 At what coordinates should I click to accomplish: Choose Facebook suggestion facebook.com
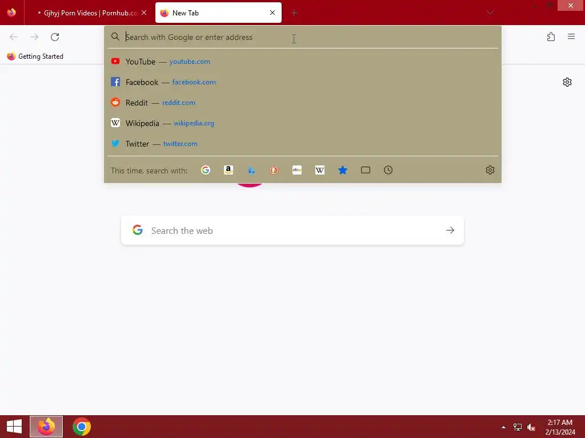(x=303, y=82)
